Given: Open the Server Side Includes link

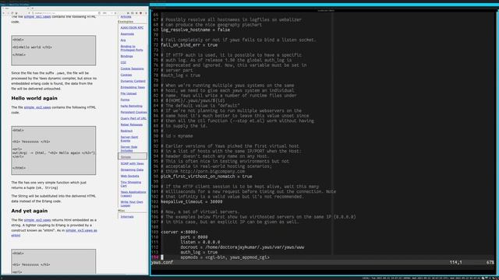Looking at the screenshot, I should click(129, 149).
